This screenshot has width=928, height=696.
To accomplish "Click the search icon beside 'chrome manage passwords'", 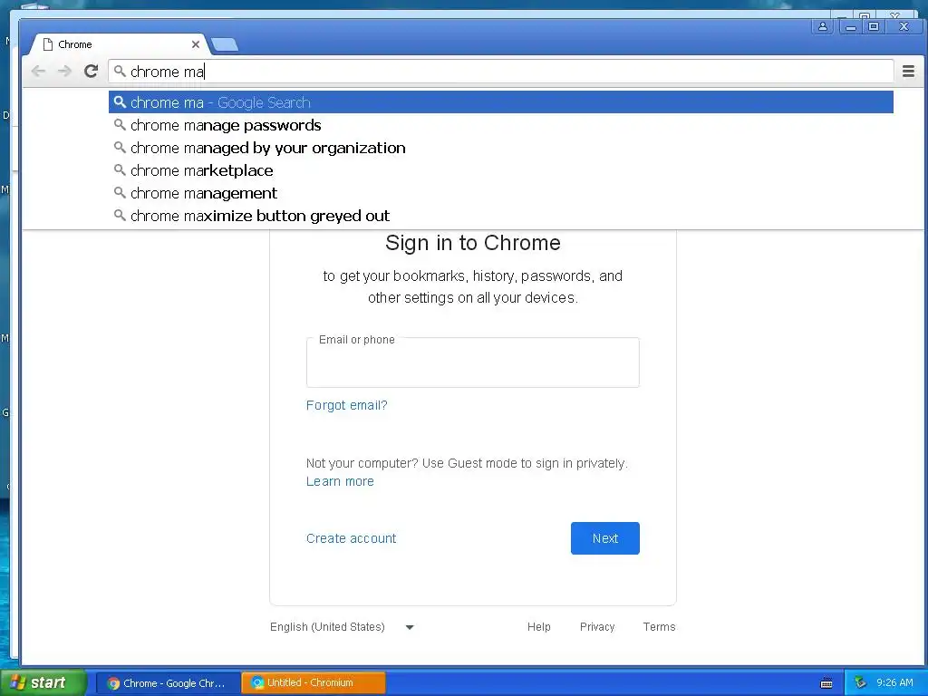I will pyautogui.click(x=120, y=124).
